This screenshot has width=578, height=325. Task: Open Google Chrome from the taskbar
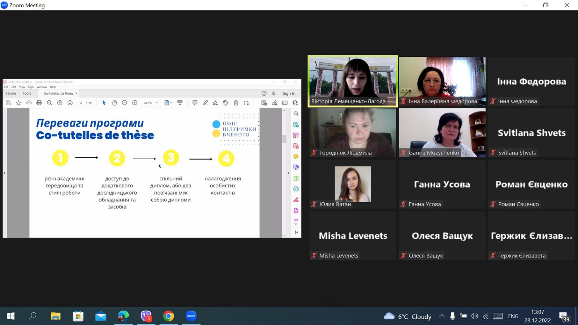(168, 316)
